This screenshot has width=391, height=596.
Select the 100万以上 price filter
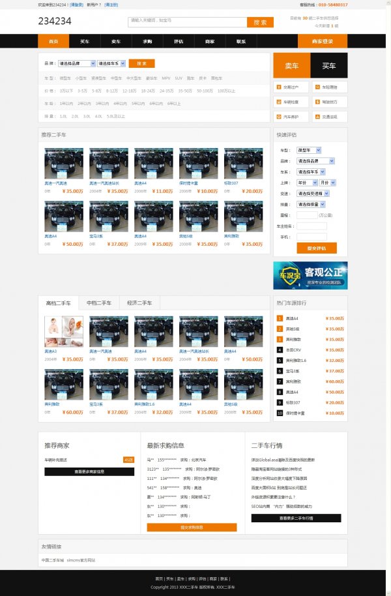pos(227,91)
